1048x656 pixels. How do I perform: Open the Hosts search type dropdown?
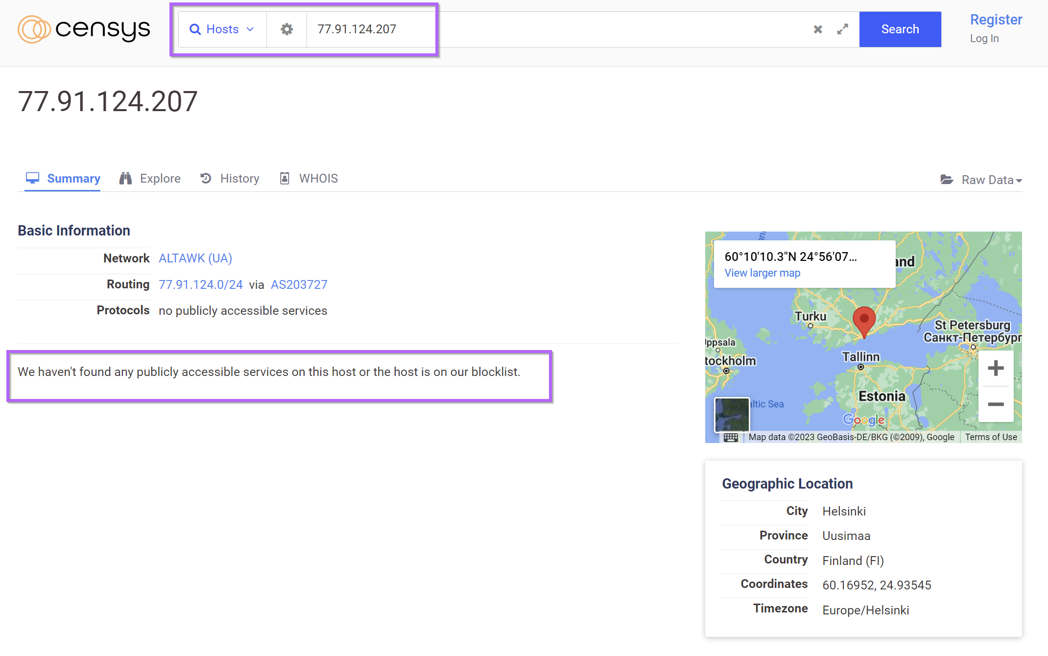(222, 29)
